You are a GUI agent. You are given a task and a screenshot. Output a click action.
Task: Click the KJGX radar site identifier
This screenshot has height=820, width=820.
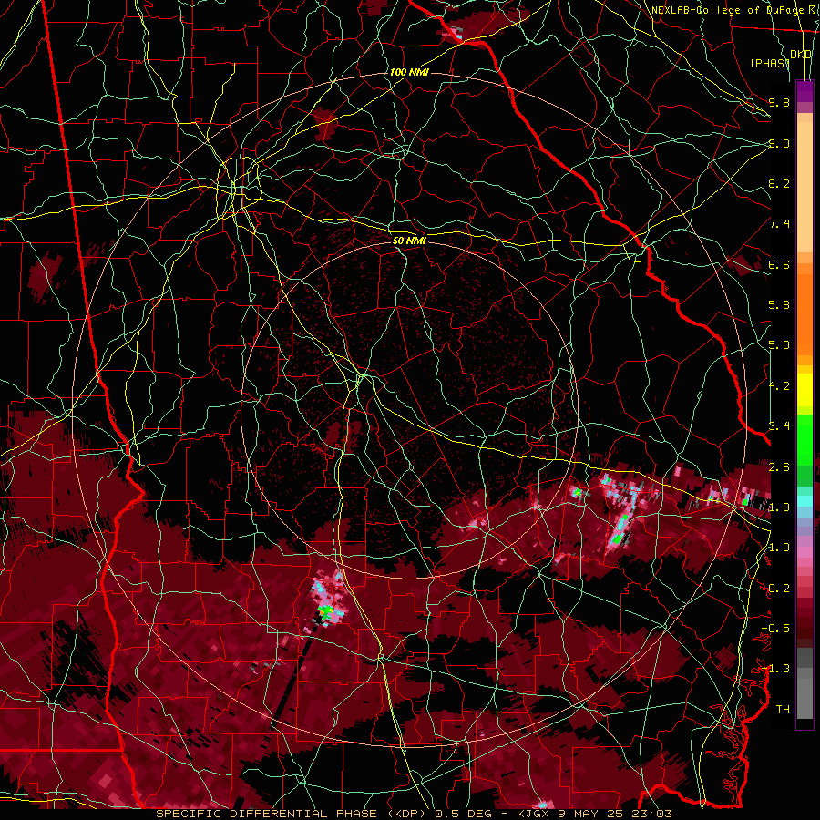tap(531, 814)
